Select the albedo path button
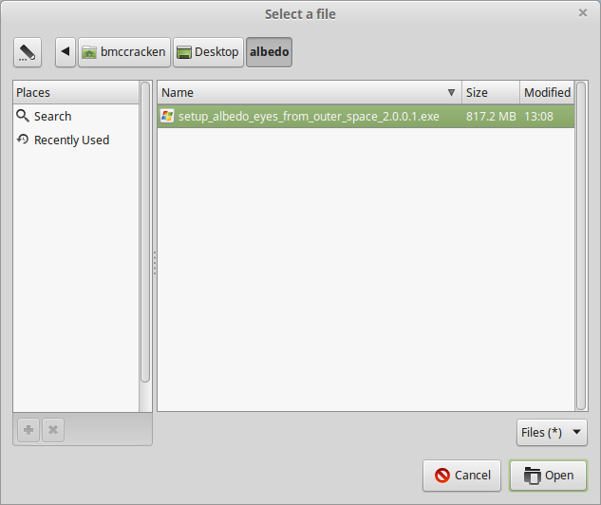This screenshot has width=601, height=505. pyautogui.click(x=269, y=52)
